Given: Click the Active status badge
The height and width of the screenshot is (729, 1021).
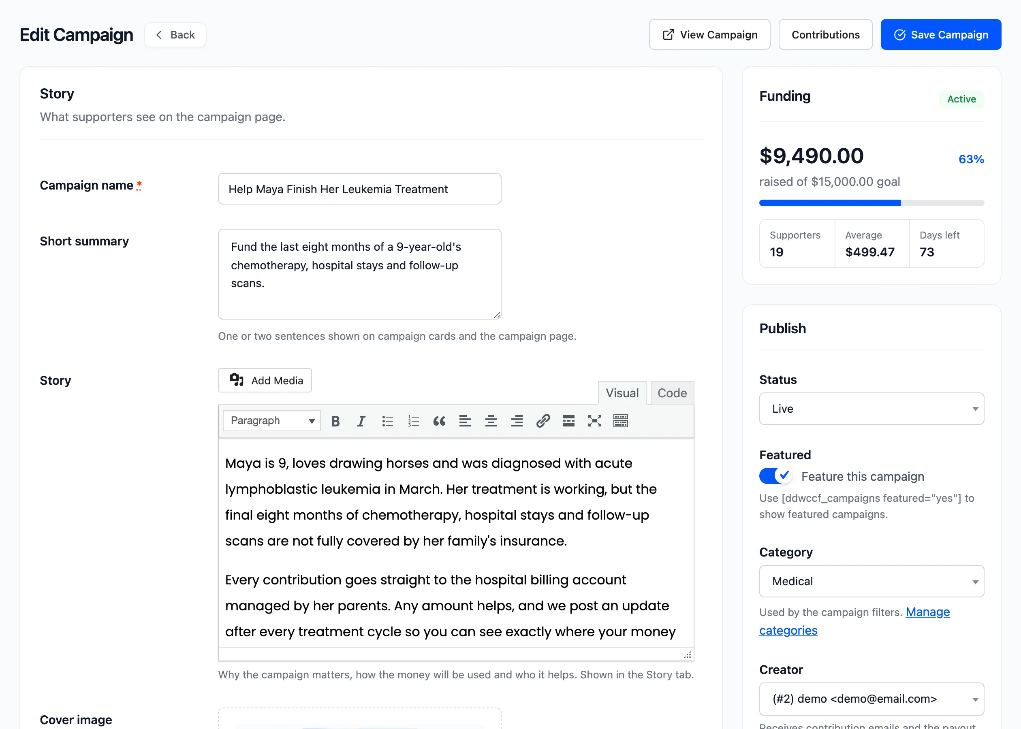Looking at the screenshot, I should [961, 99].
